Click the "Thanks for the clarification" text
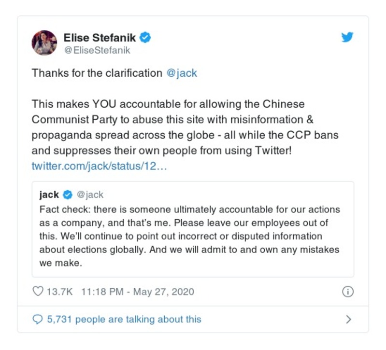 point(97,73)
